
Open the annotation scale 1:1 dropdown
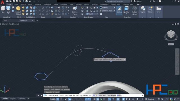click(133, 99)
